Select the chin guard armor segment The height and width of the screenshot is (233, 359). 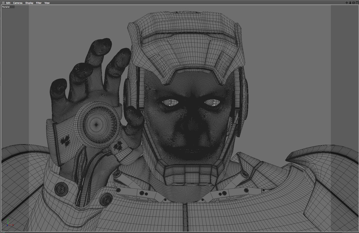click(191, 175)
